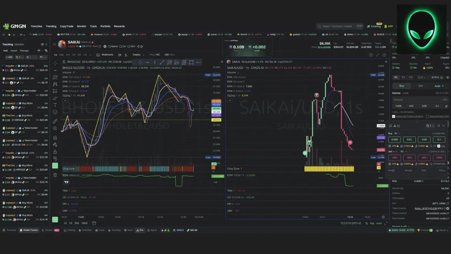451x254 pixels.
Task: Toggle the magnet mode in left toolbar
Action: (x=55, y=138)
